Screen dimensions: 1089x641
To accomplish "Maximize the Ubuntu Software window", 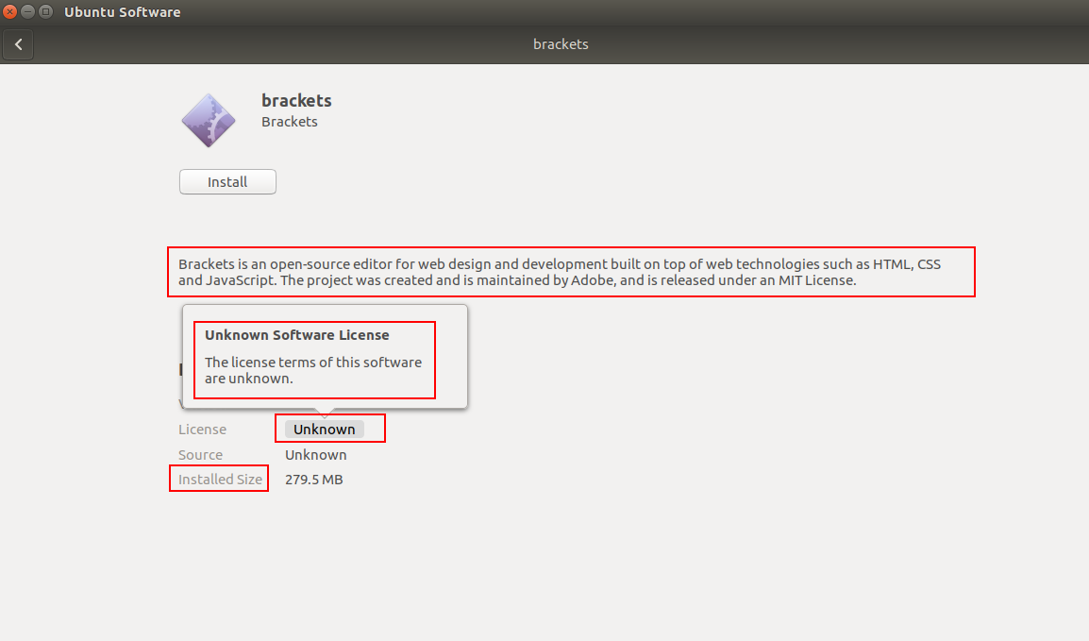I will point(46,12).
